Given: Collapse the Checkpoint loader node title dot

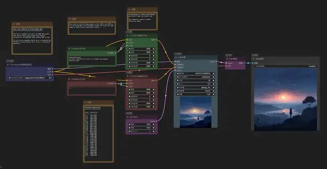Looking at the screenshot, I should point(8,65).
